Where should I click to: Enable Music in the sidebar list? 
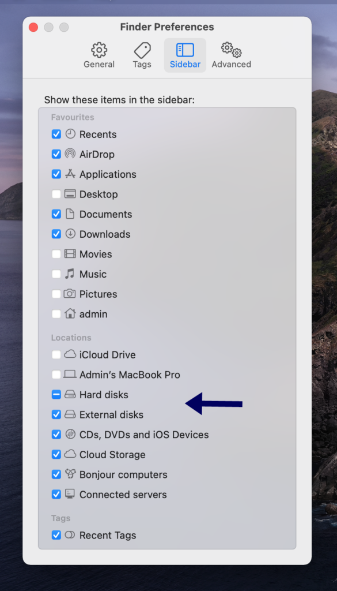[x=56, y=274]
